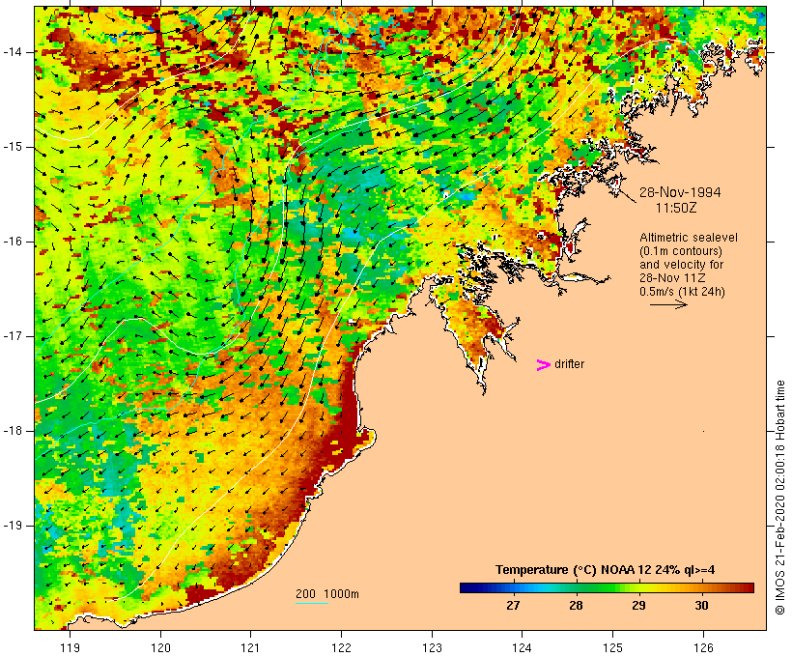Click the drifter legend label
This screenshot has height=657, width=792.
(x=569, y=364)
